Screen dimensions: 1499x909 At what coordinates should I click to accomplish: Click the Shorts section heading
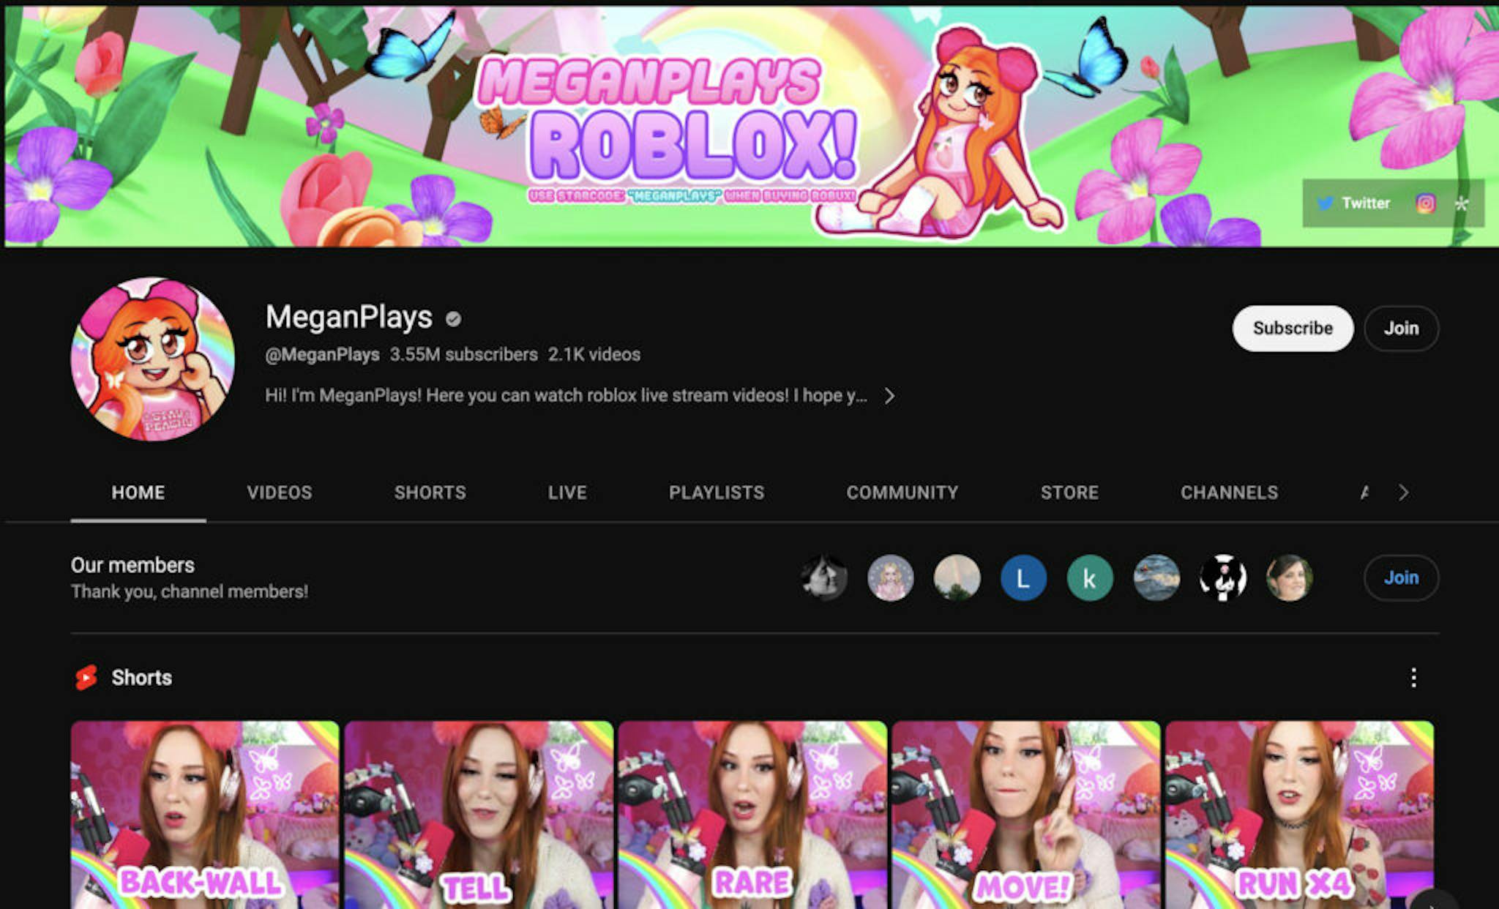click(x=141, y=678)
